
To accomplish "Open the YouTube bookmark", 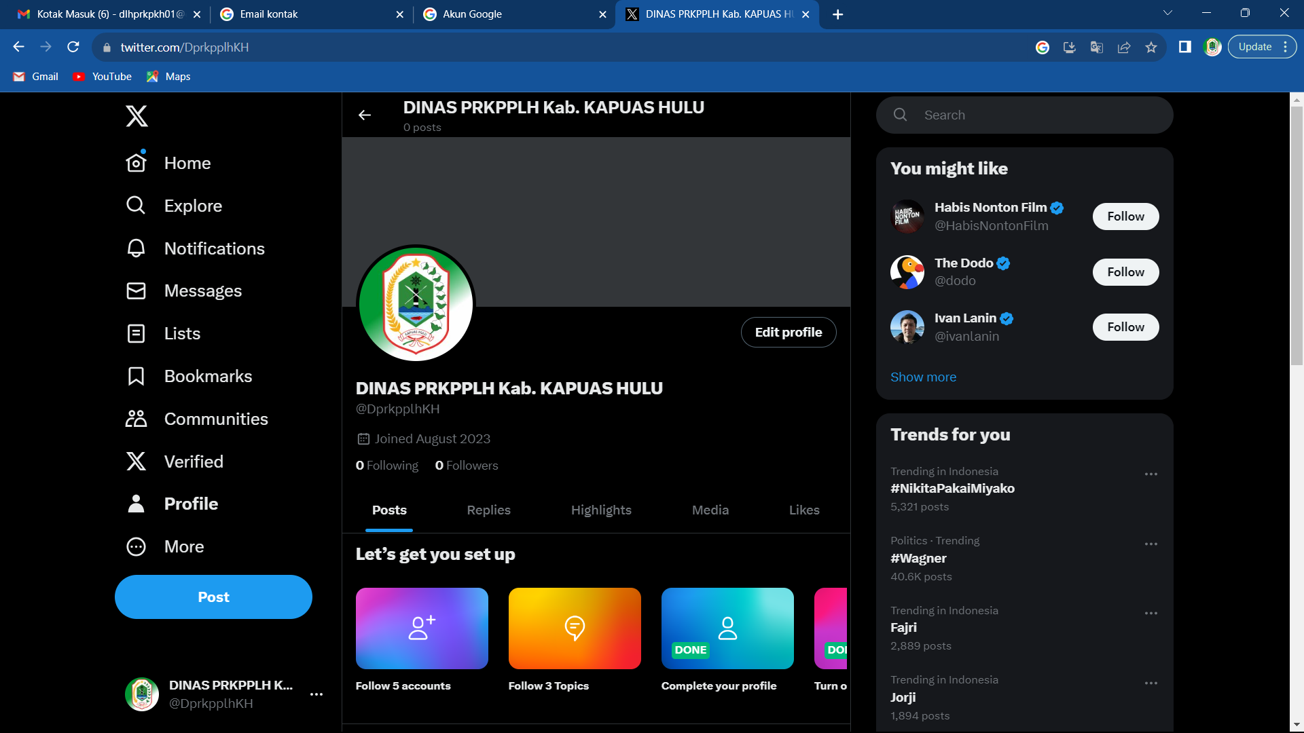I will [103, 77].
